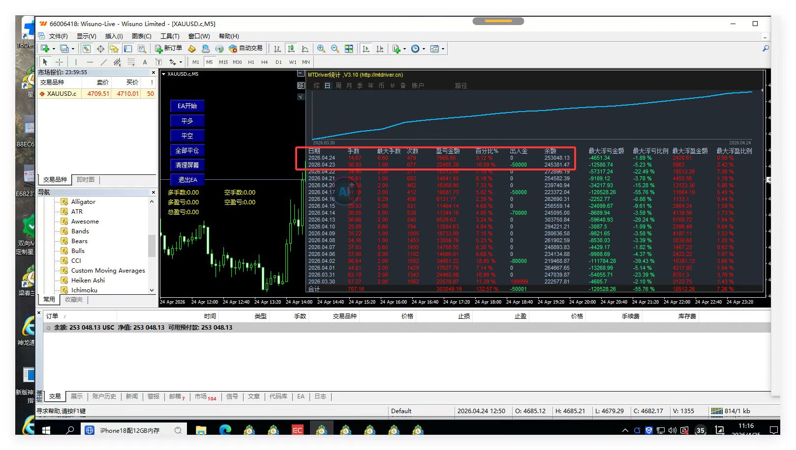Viewport: 796px width, 450px height.
Task: Click the 全部平仓 button
Action: pos(187,150)
